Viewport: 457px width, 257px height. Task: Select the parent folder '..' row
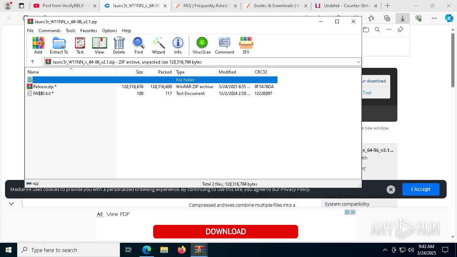coord(151,80)
